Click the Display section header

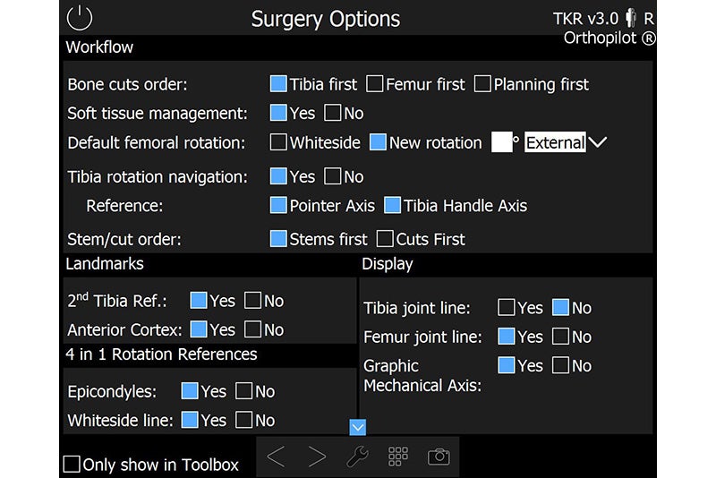pos(388,264)
